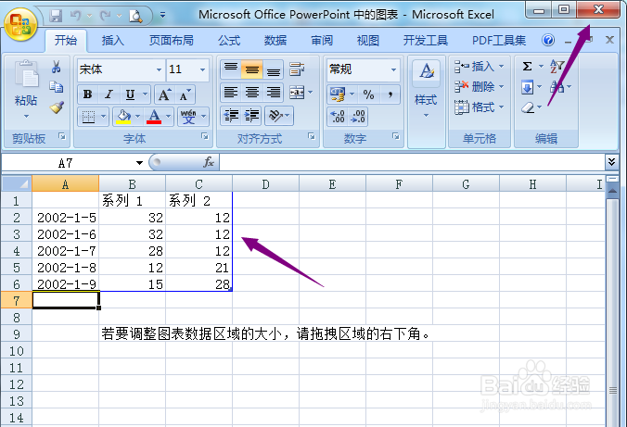This screenshot has width=627, height=427.
Task: Open the 视图 tab
Action: point(368,41)
